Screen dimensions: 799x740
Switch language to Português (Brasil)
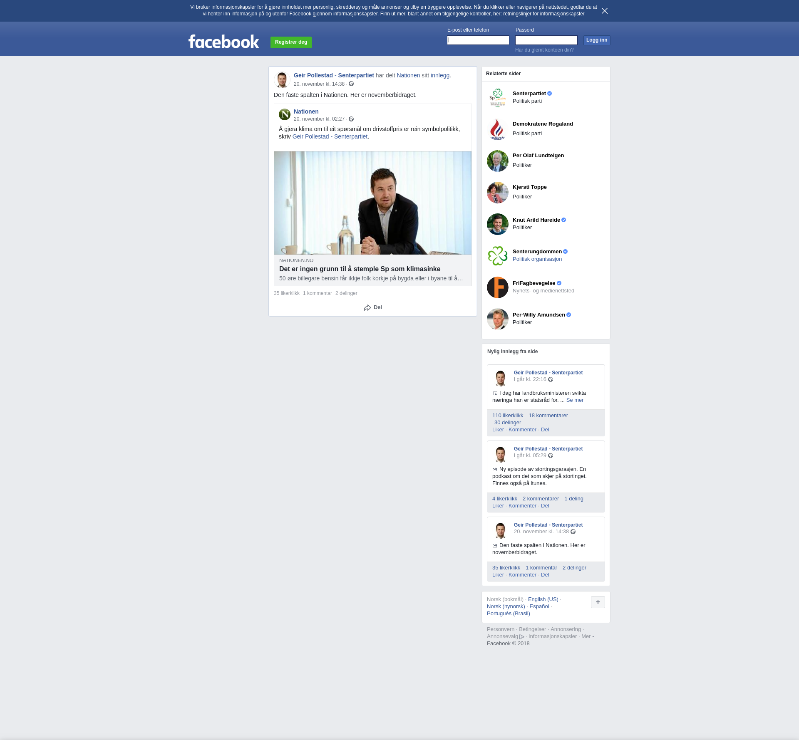(x=509, y=614)
